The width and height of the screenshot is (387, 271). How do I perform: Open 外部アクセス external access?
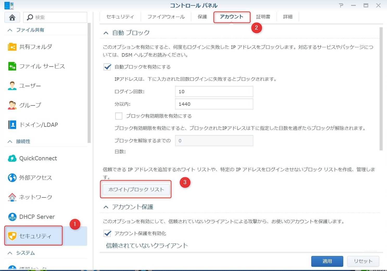point(35,178)
